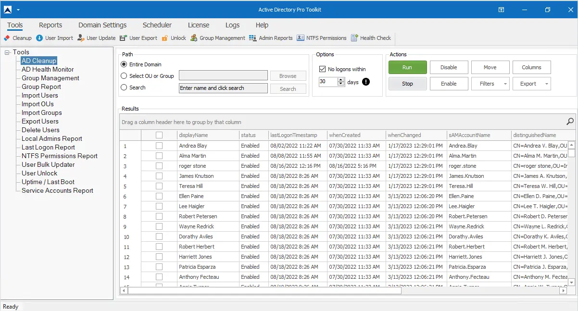Open Admin Reports from the toolbar icon

point(253,38)
